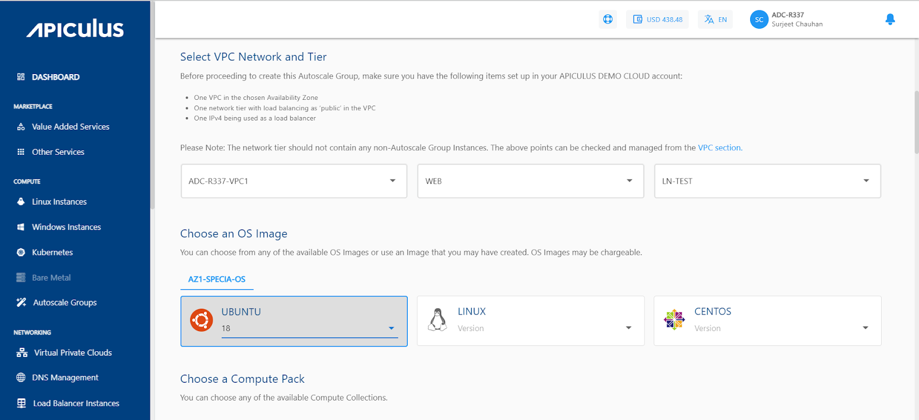Click the Virtual Private Clouds network icon
The image size is (919, 420).
pos(22,353)
